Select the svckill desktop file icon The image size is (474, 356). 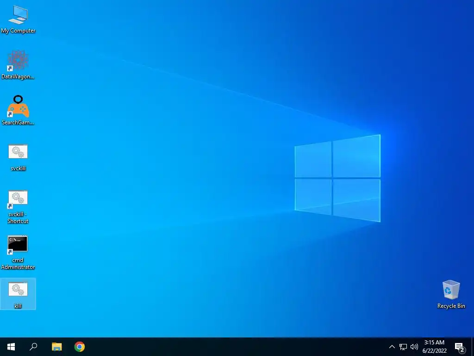(18, 158)
